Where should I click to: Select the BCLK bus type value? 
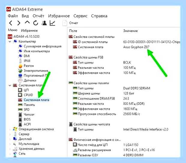click(127, 62)
